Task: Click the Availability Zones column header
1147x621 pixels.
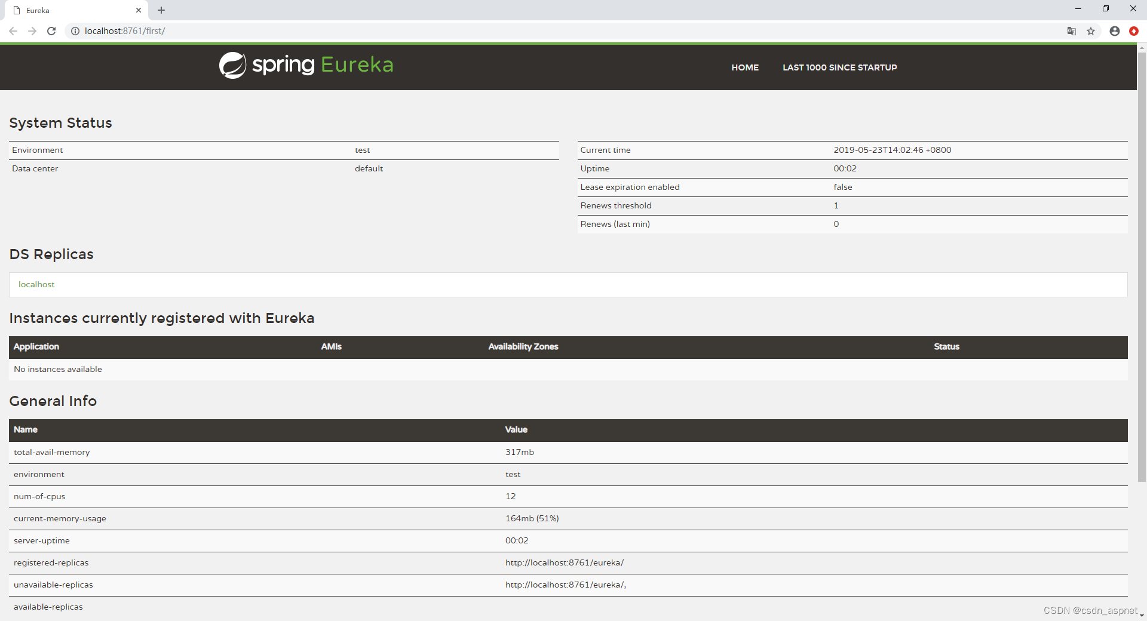Action: pos(523,346)
